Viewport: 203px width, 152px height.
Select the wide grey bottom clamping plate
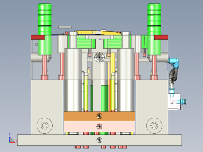pyautogui.click(x=100, y=140)
